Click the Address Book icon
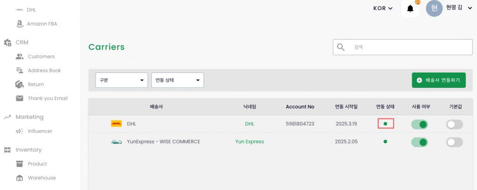Viewport: 477px width, 190px height. (x=20, y=71)
